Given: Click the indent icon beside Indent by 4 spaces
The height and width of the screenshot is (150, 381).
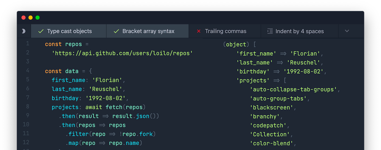Looking at the screenshot, I should [270, 31].
